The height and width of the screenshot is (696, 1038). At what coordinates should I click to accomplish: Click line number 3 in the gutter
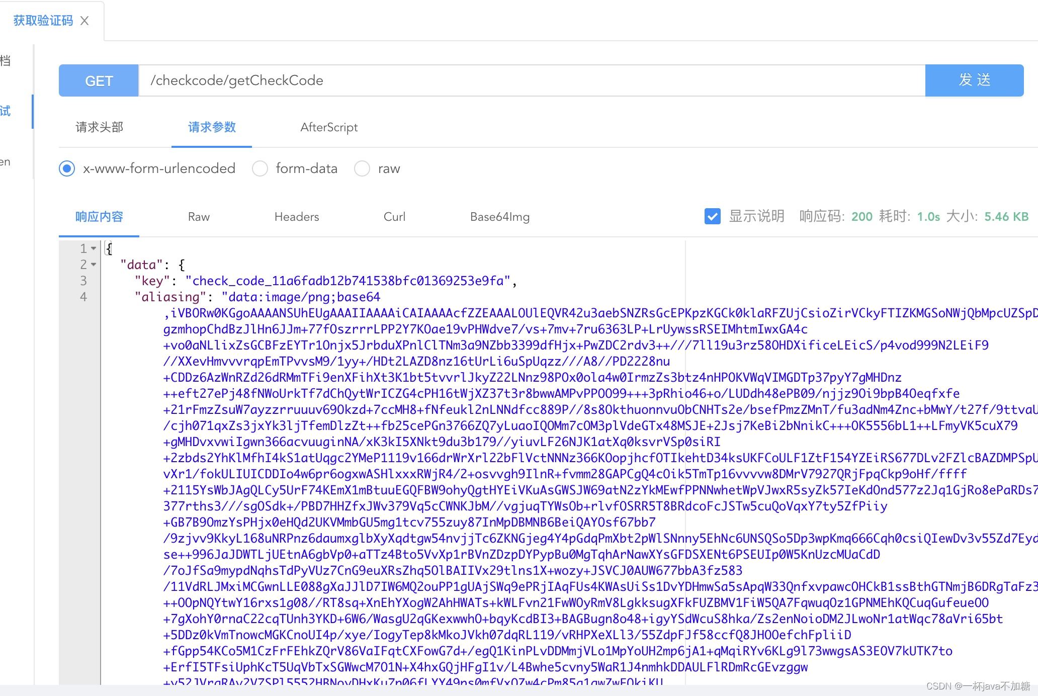[x=83, y=281]
